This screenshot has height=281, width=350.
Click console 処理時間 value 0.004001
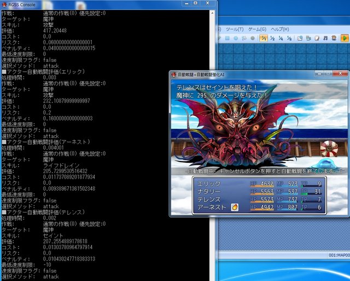[x=54, y=148]
